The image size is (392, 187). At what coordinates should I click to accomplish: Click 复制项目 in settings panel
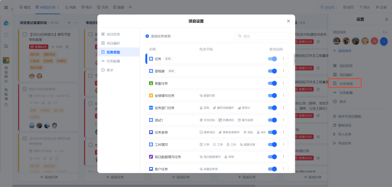click(342, 125)
